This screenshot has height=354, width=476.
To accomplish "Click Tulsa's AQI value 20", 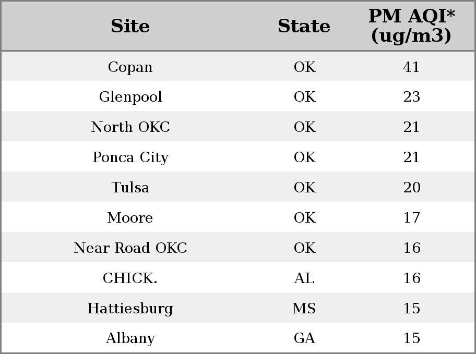I will point(411,187).
